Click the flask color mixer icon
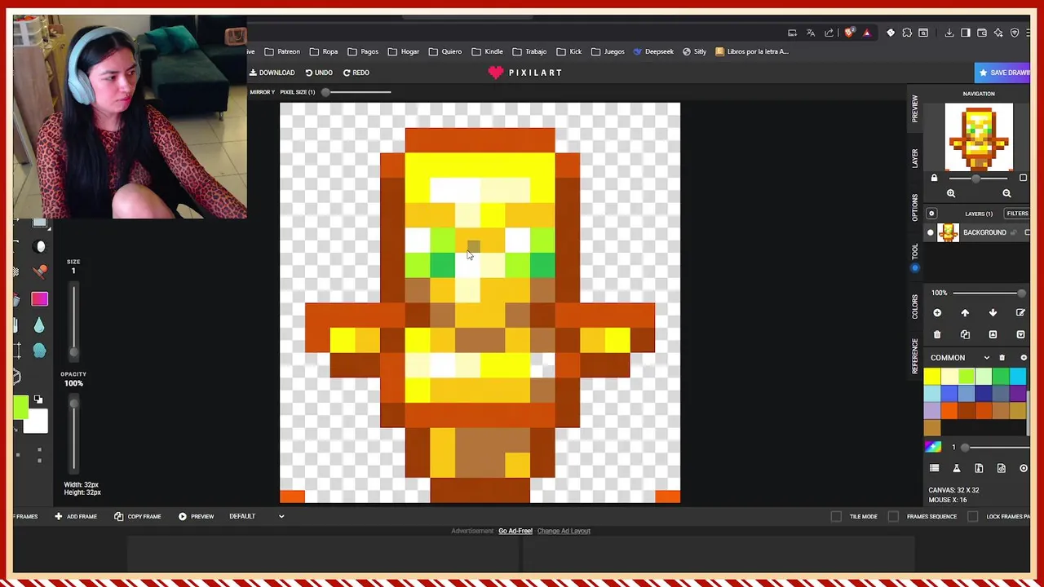The image size is (1044, 587). coord(957,468)
